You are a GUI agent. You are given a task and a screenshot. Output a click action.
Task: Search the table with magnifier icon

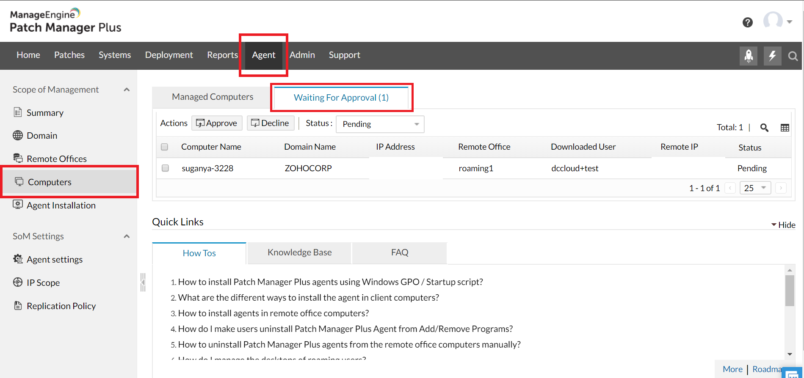coord(764,128)
